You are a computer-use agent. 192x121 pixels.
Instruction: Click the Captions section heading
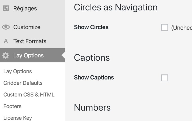[x=92, y=58]
